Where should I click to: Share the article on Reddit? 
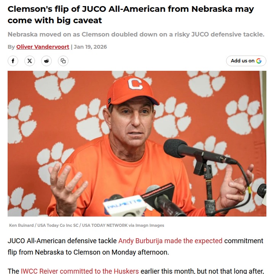pyautogui.click(x=46, y=61)
